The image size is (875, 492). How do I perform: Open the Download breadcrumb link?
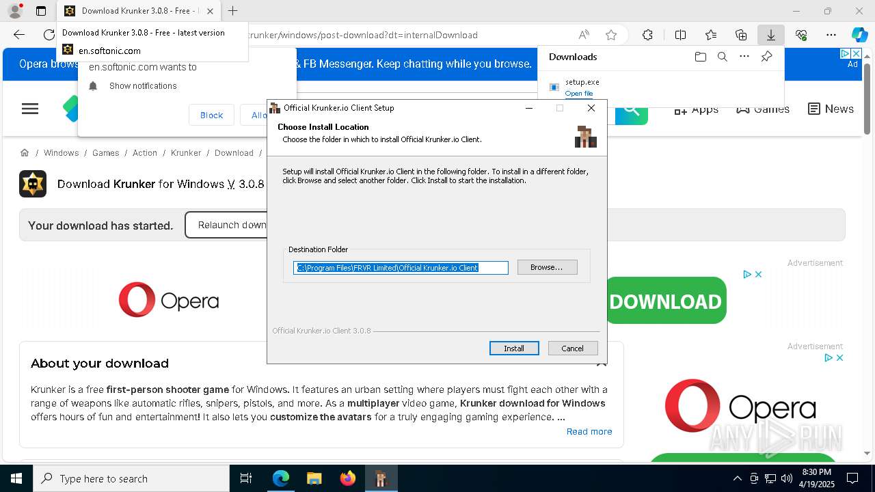tap(234, 153)
